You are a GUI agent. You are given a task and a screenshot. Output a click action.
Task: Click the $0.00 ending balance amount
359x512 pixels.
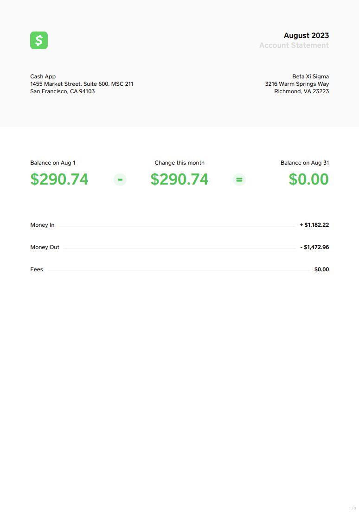pos(308,179)
